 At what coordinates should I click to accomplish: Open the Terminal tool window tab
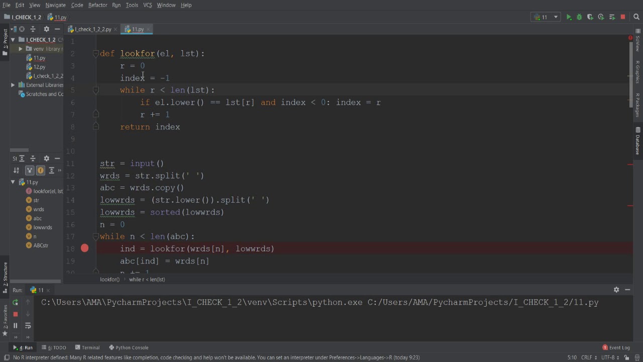(x=87, y=347)
